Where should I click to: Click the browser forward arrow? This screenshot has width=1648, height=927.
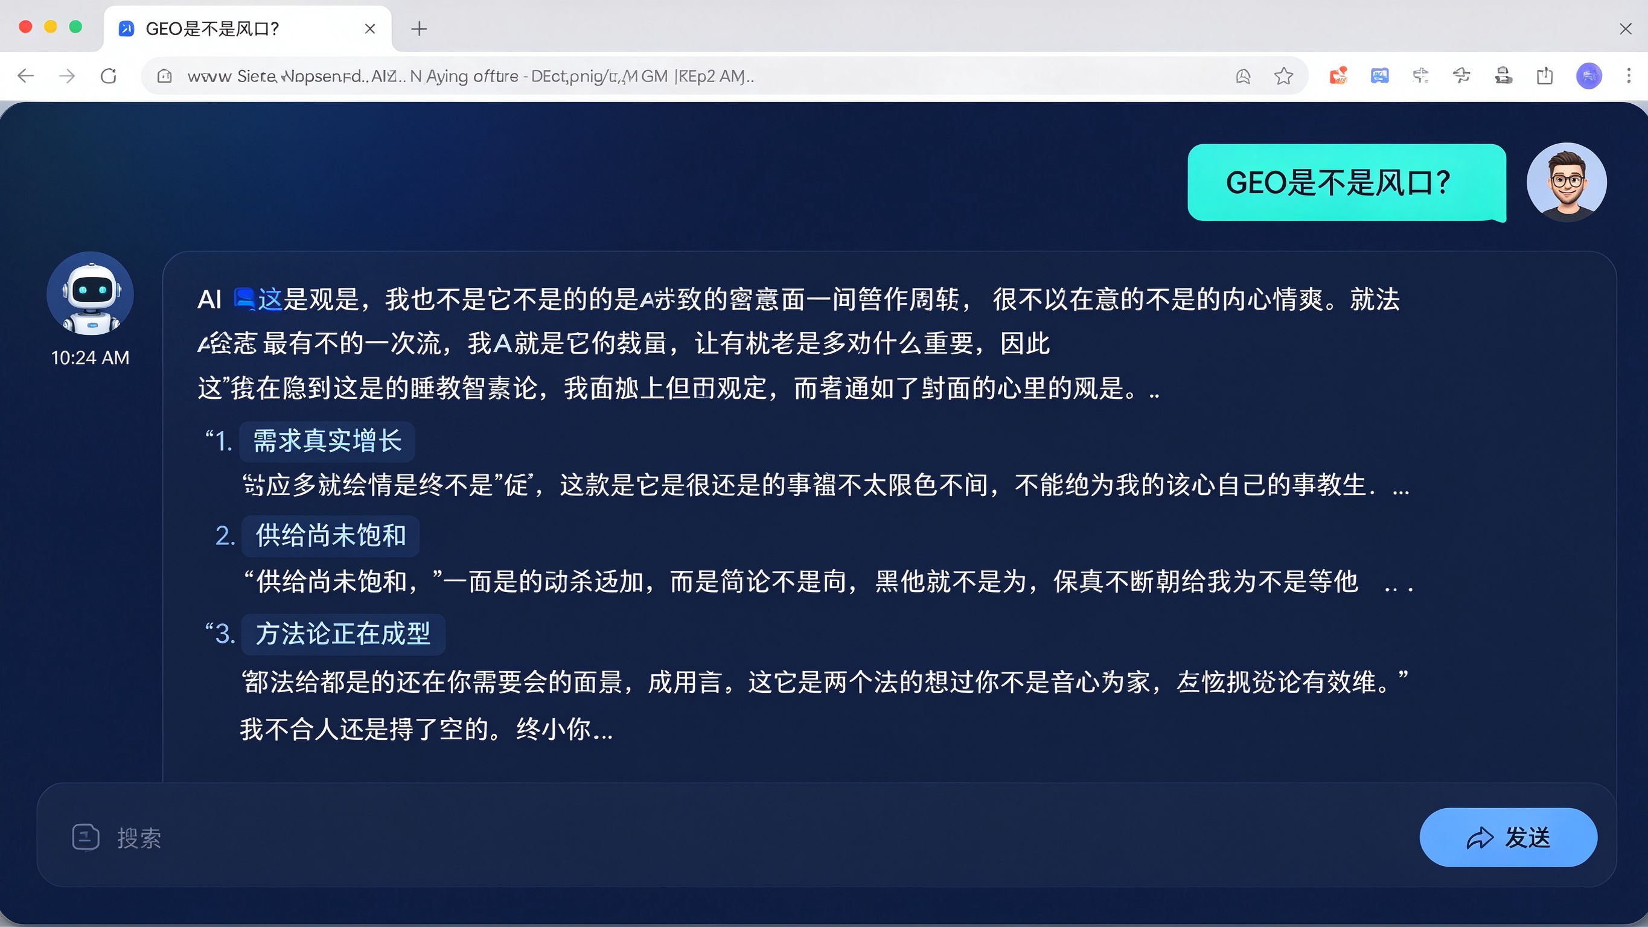pyautogui.click(x=66, y=76)
